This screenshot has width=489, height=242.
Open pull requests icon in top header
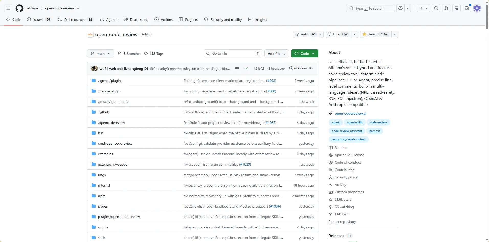(446, 8)
